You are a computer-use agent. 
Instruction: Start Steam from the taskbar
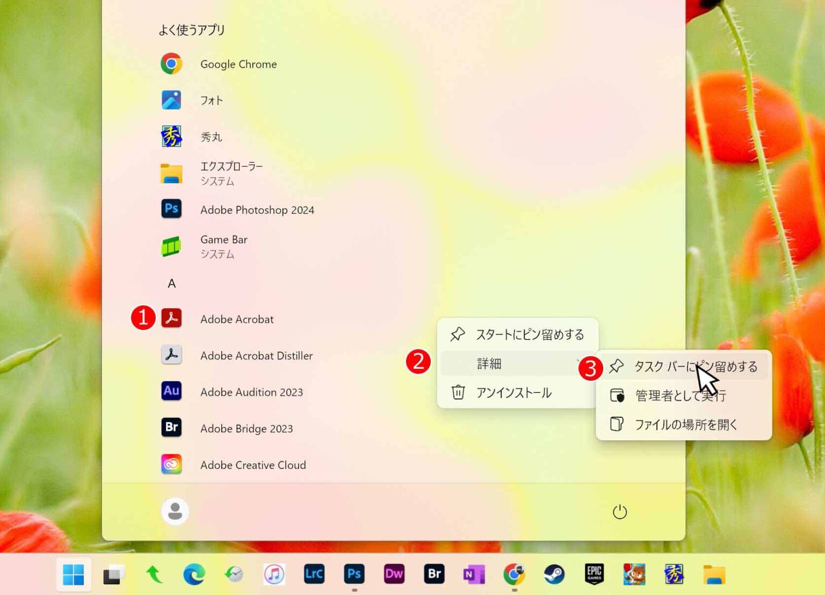click(554, 575)
